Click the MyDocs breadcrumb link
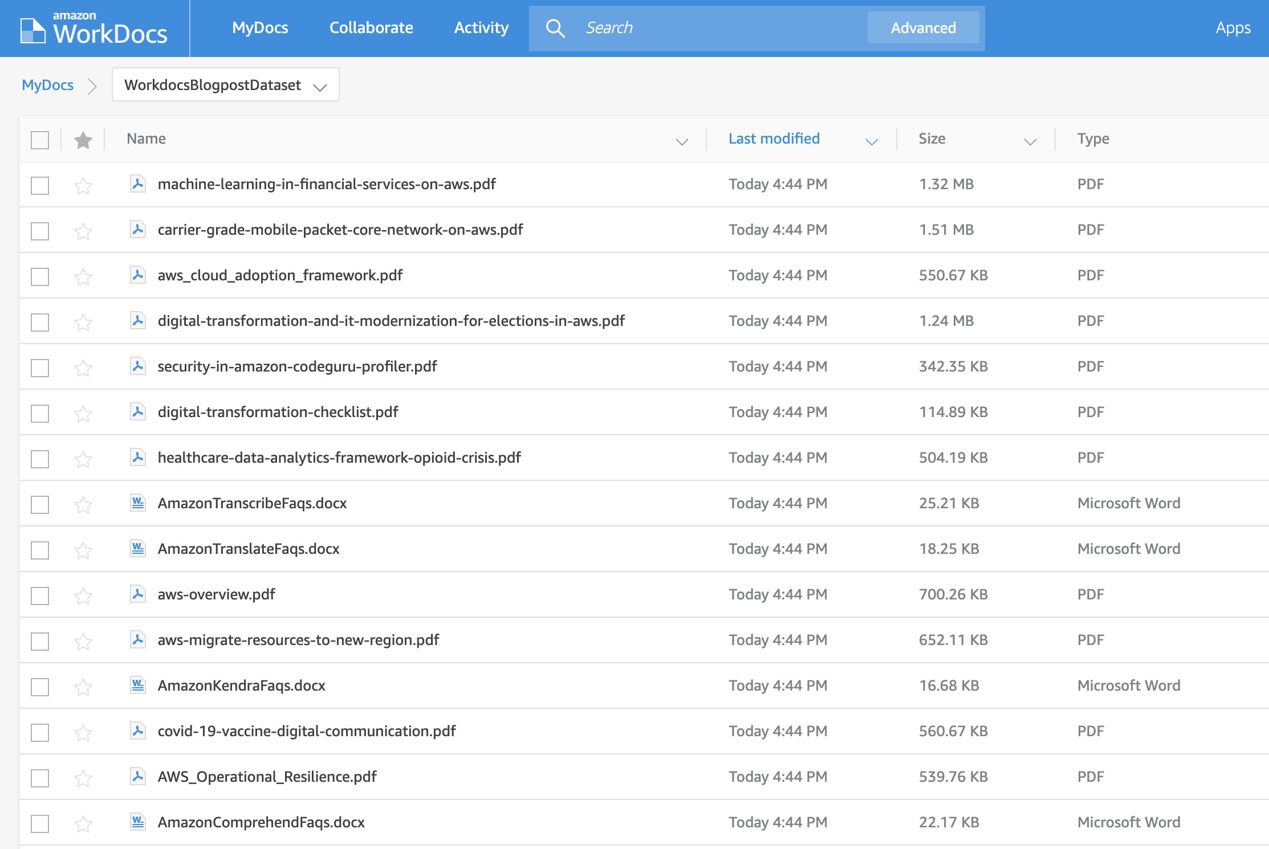Image resolution: width=1269 pixels, height=849 pixels. [47, 84]
